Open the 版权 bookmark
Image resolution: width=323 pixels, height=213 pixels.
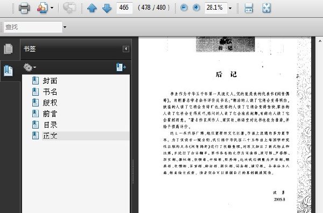[50, 103]
